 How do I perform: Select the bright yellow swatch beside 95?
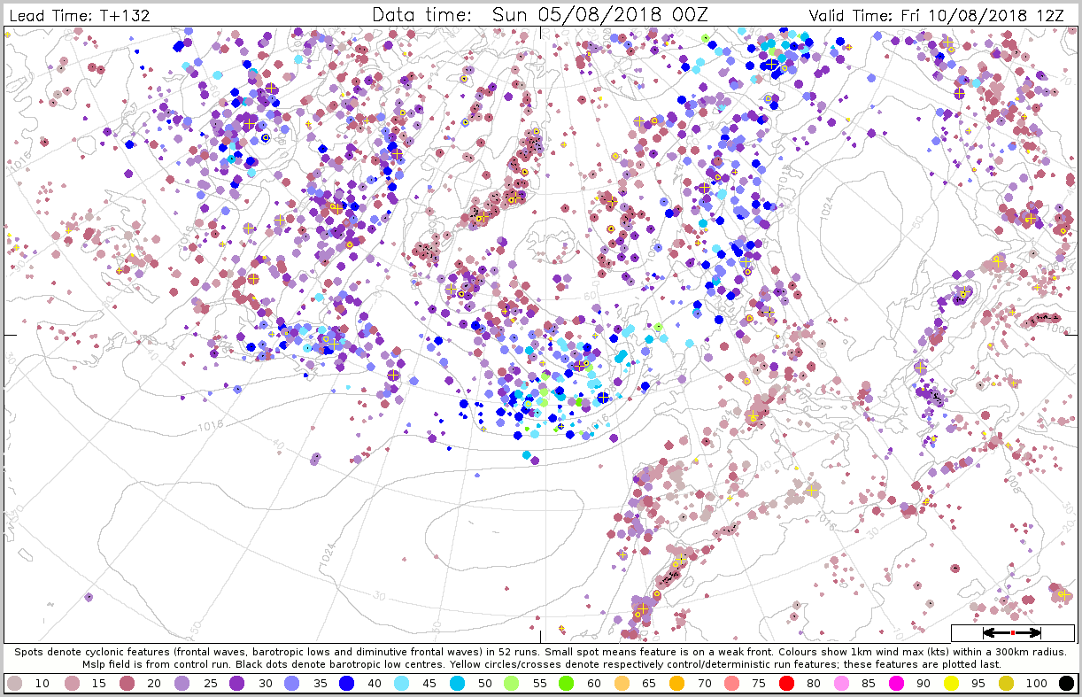pyautogui.click(x=953, y=684)
